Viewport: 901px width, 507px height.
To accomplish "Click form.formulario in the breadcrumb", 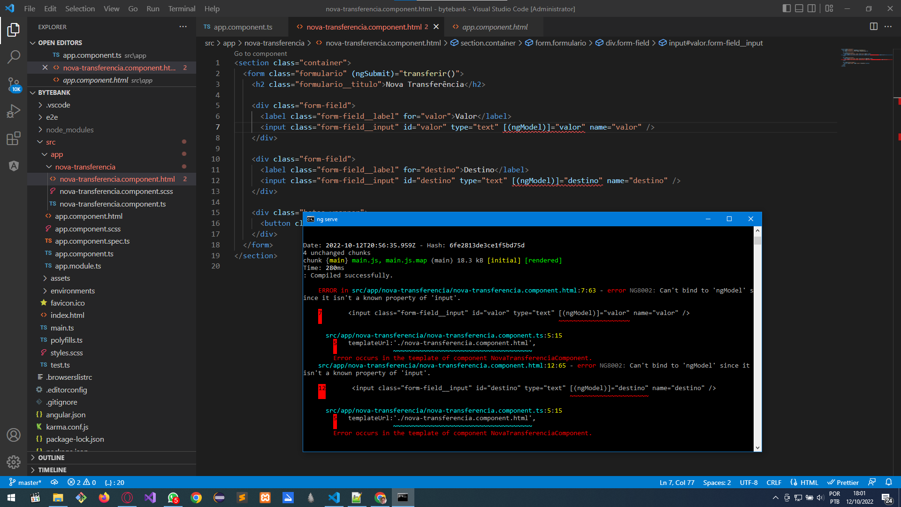I will click(560, 43).
